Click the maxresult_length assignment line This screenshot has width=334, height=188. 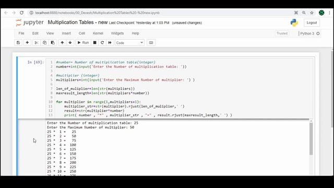[102, 93]
